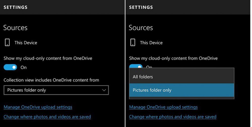Toggle the partially hidden OneDrive switch in the right panel

(x=136, y=66)
